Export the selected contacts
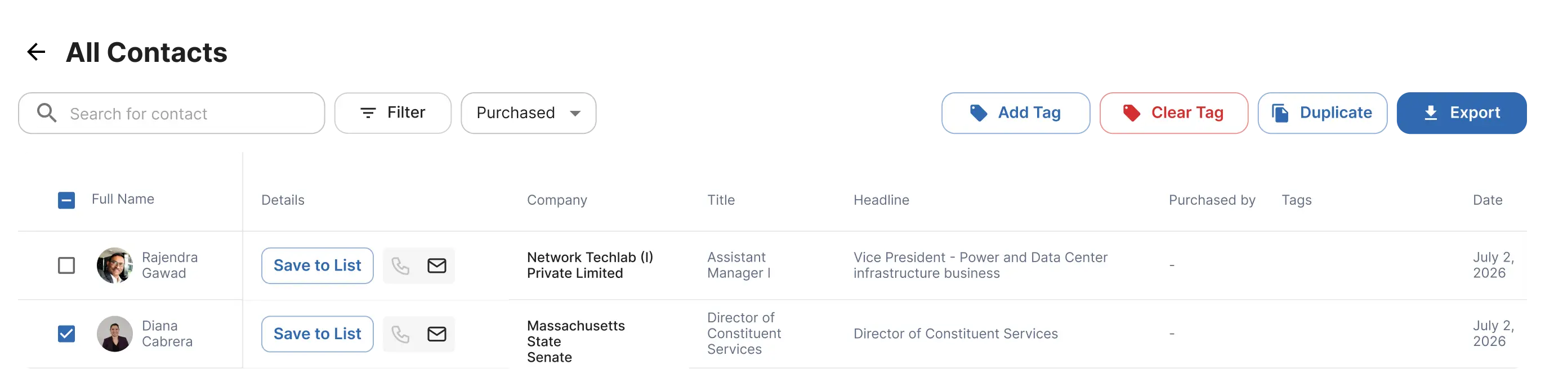1545x387 pixels. pyautogui.click(x=1462, y=112)
